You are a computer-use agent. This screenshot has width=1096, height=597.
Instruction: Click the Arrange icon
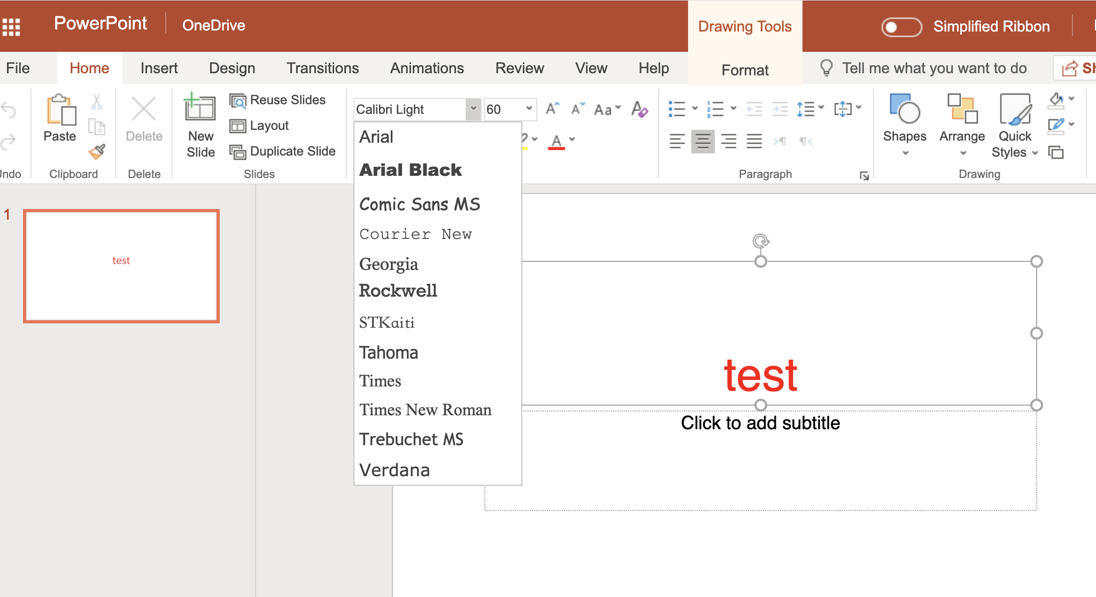coord(962,108)
